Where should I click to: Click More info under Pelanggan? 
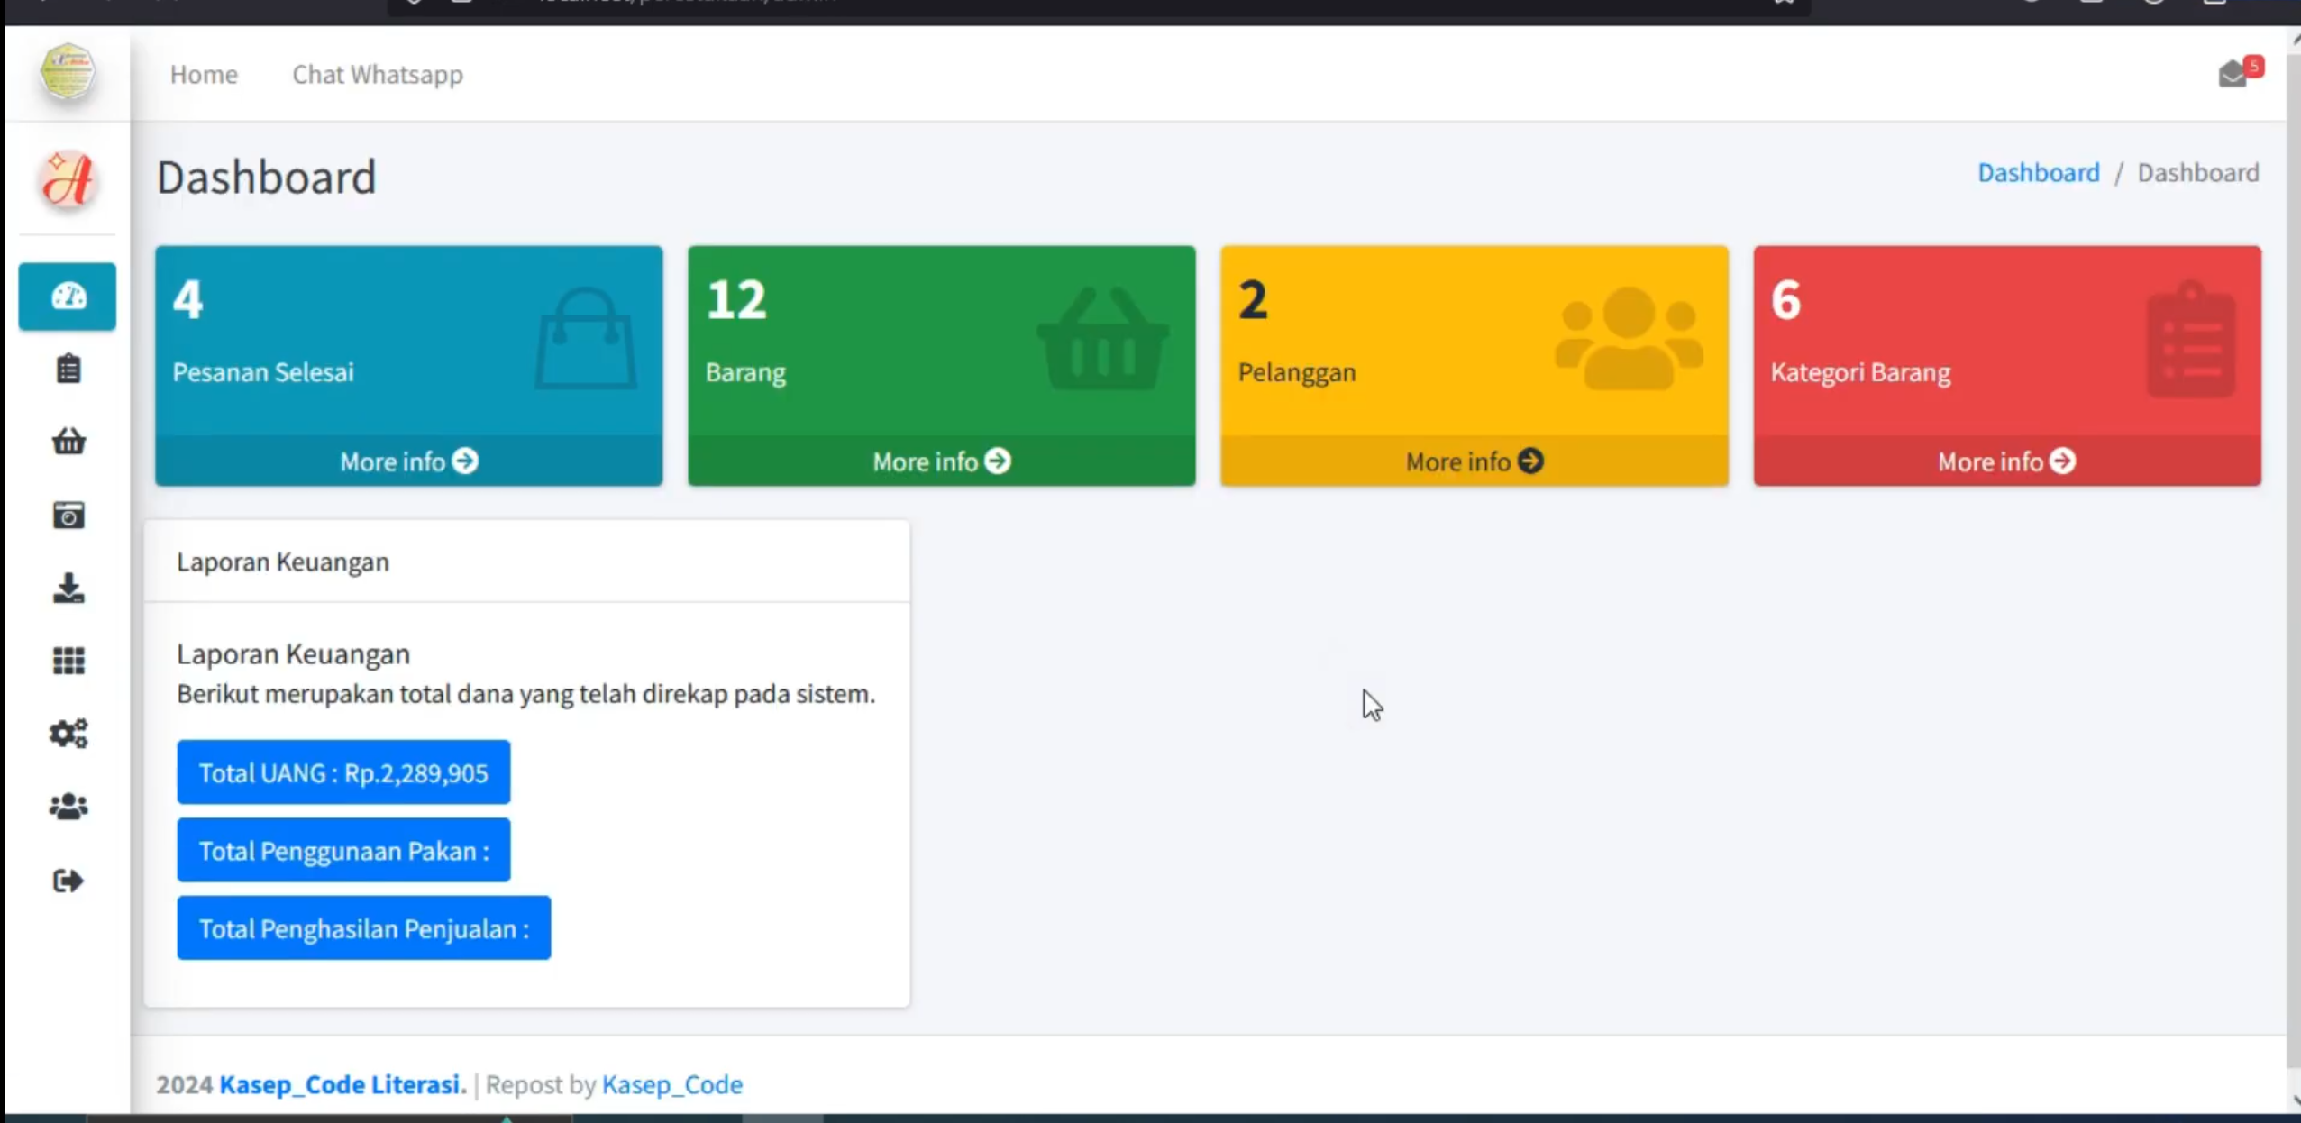pos(1475,461)
